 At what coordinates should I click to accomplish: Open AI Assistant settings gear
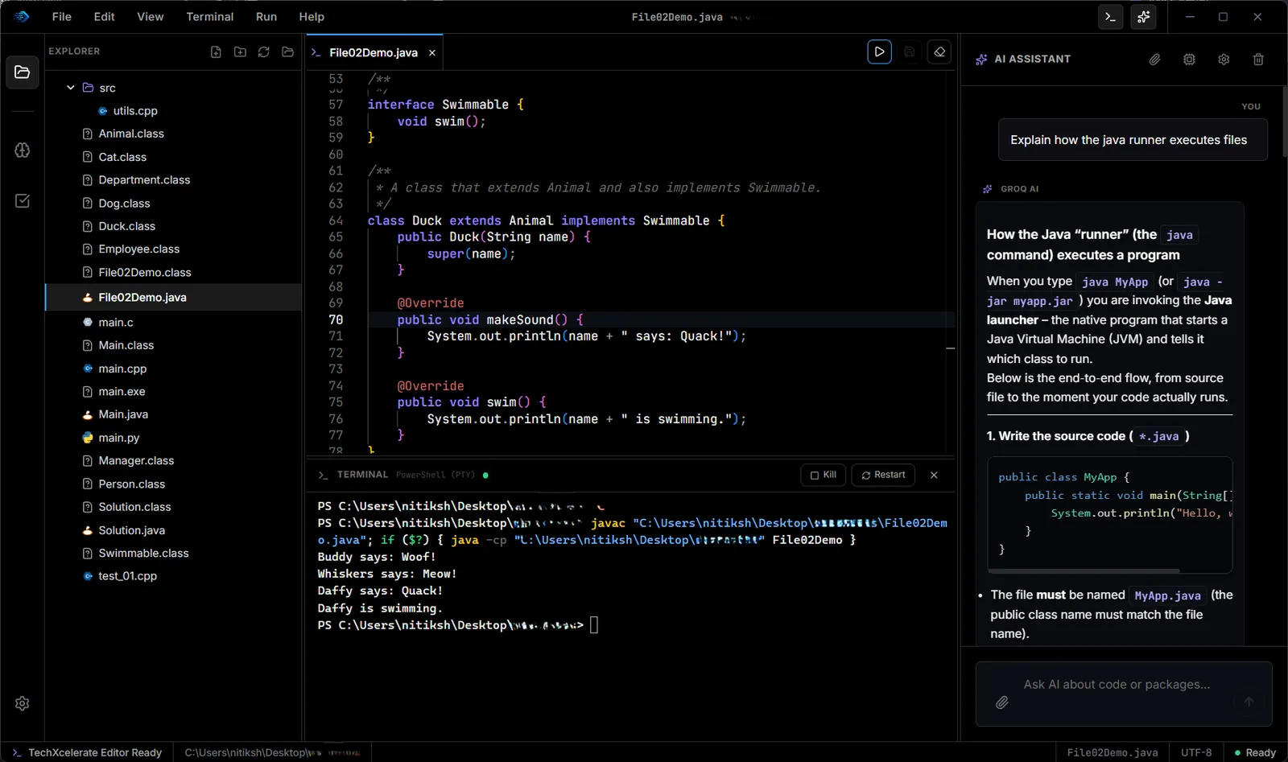pyautogui.click(x=1224, y=59)
